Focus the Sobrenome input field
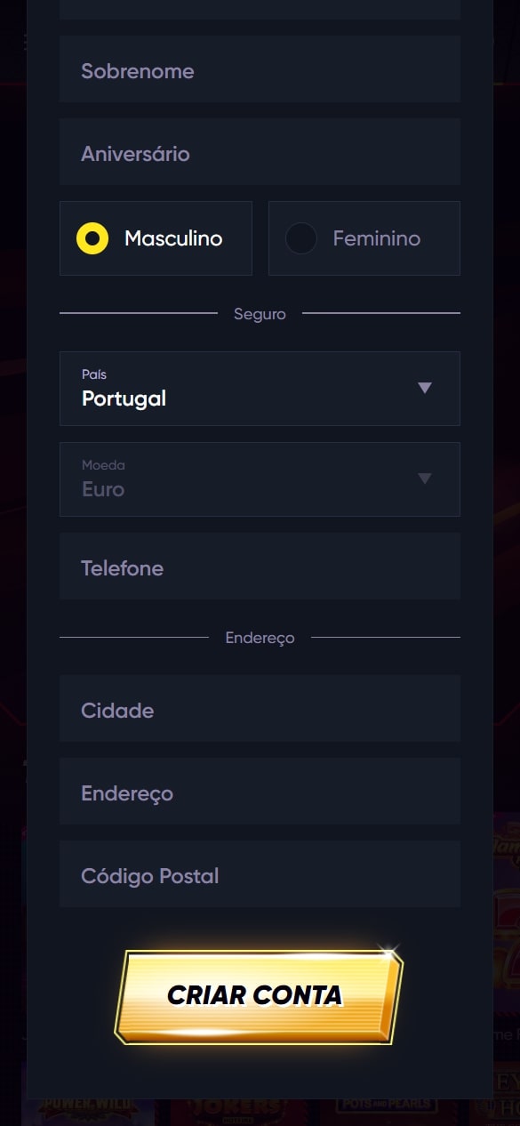Image resolution: width=520 pixels, height=1126 pixels. click(x=260, y=69)
